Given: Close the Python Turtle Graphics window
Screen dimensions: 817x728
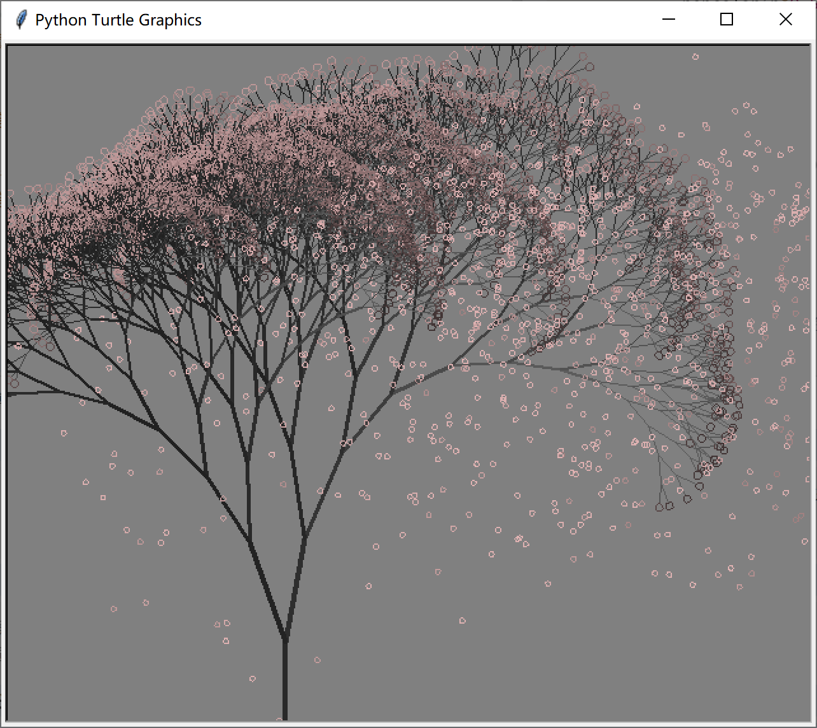Looking at the screenshot, I should point(786,20).
